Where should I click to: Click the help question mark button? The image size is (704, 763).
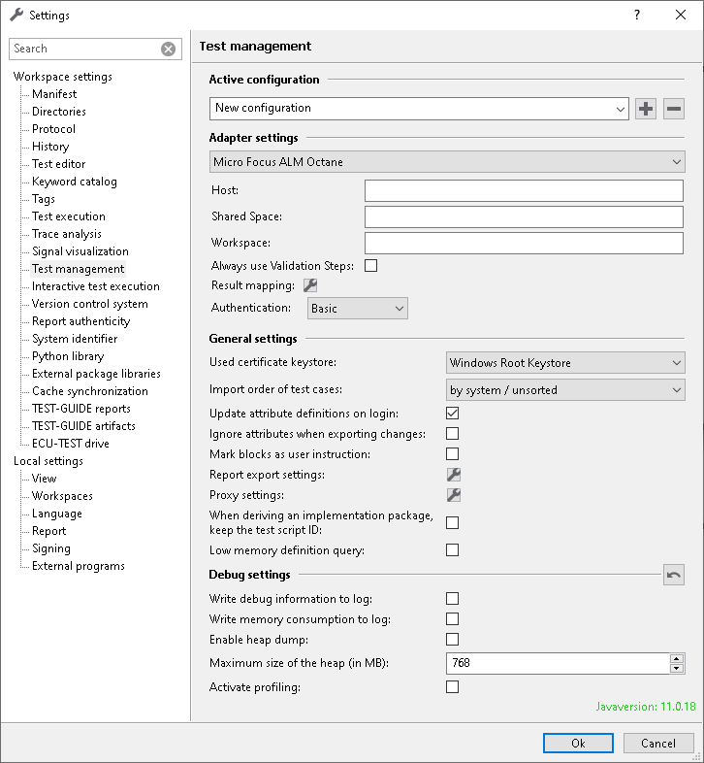point(637,15)
